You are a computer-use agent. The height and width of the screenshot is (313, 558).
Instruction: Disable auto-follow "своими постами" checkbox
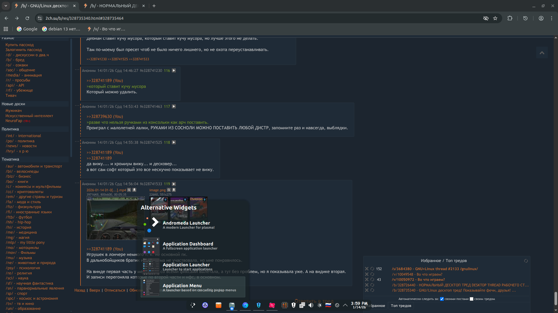pos(442,299)
